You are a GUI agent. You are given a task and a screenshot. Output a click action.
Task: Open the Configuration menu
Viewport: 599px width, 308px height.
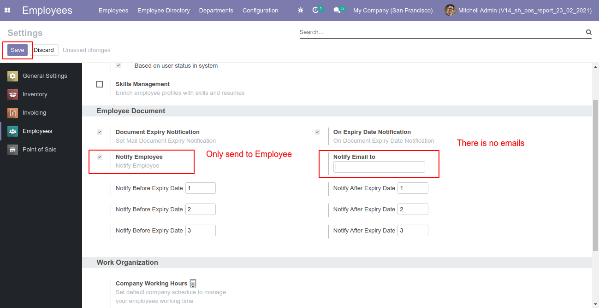[260, 10]
